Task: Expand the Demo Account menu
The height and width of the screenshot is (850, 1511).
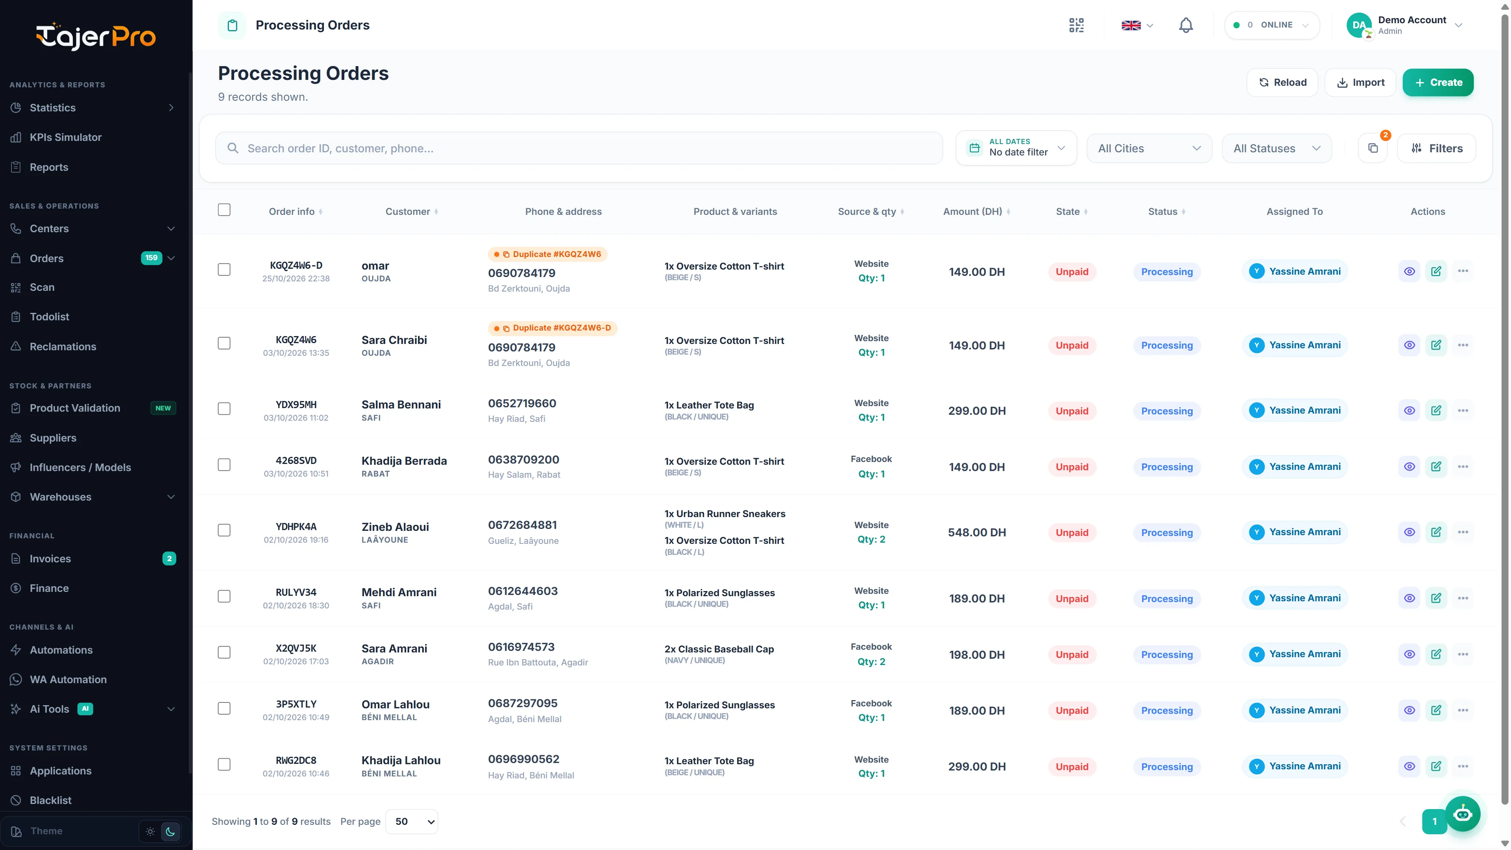Action: [1406, 25]
